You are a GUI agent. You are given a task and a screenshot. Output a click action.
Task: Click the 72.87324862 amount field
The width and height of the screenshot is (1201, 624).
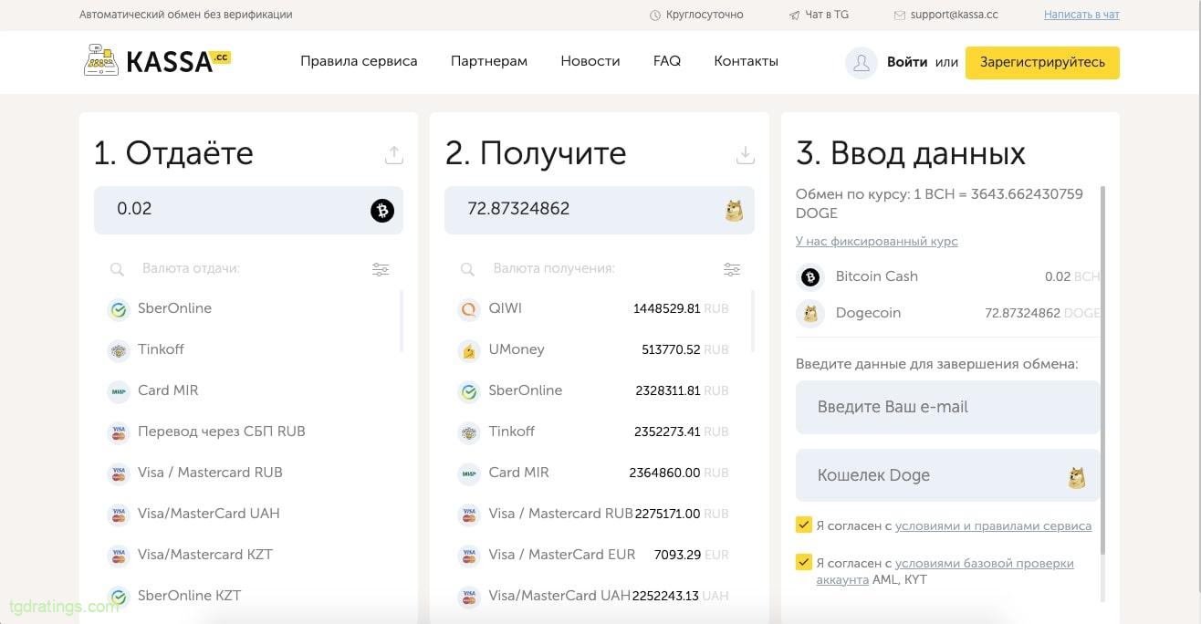tap(600, 210)
